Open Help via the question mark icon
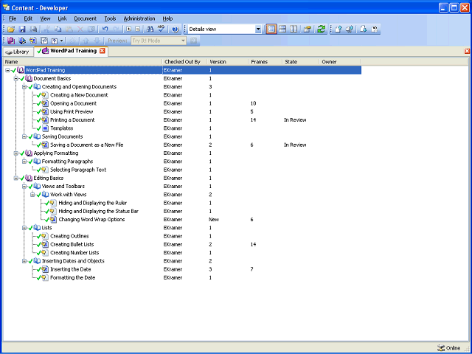472x354 pixels. [x=176, y=29]
